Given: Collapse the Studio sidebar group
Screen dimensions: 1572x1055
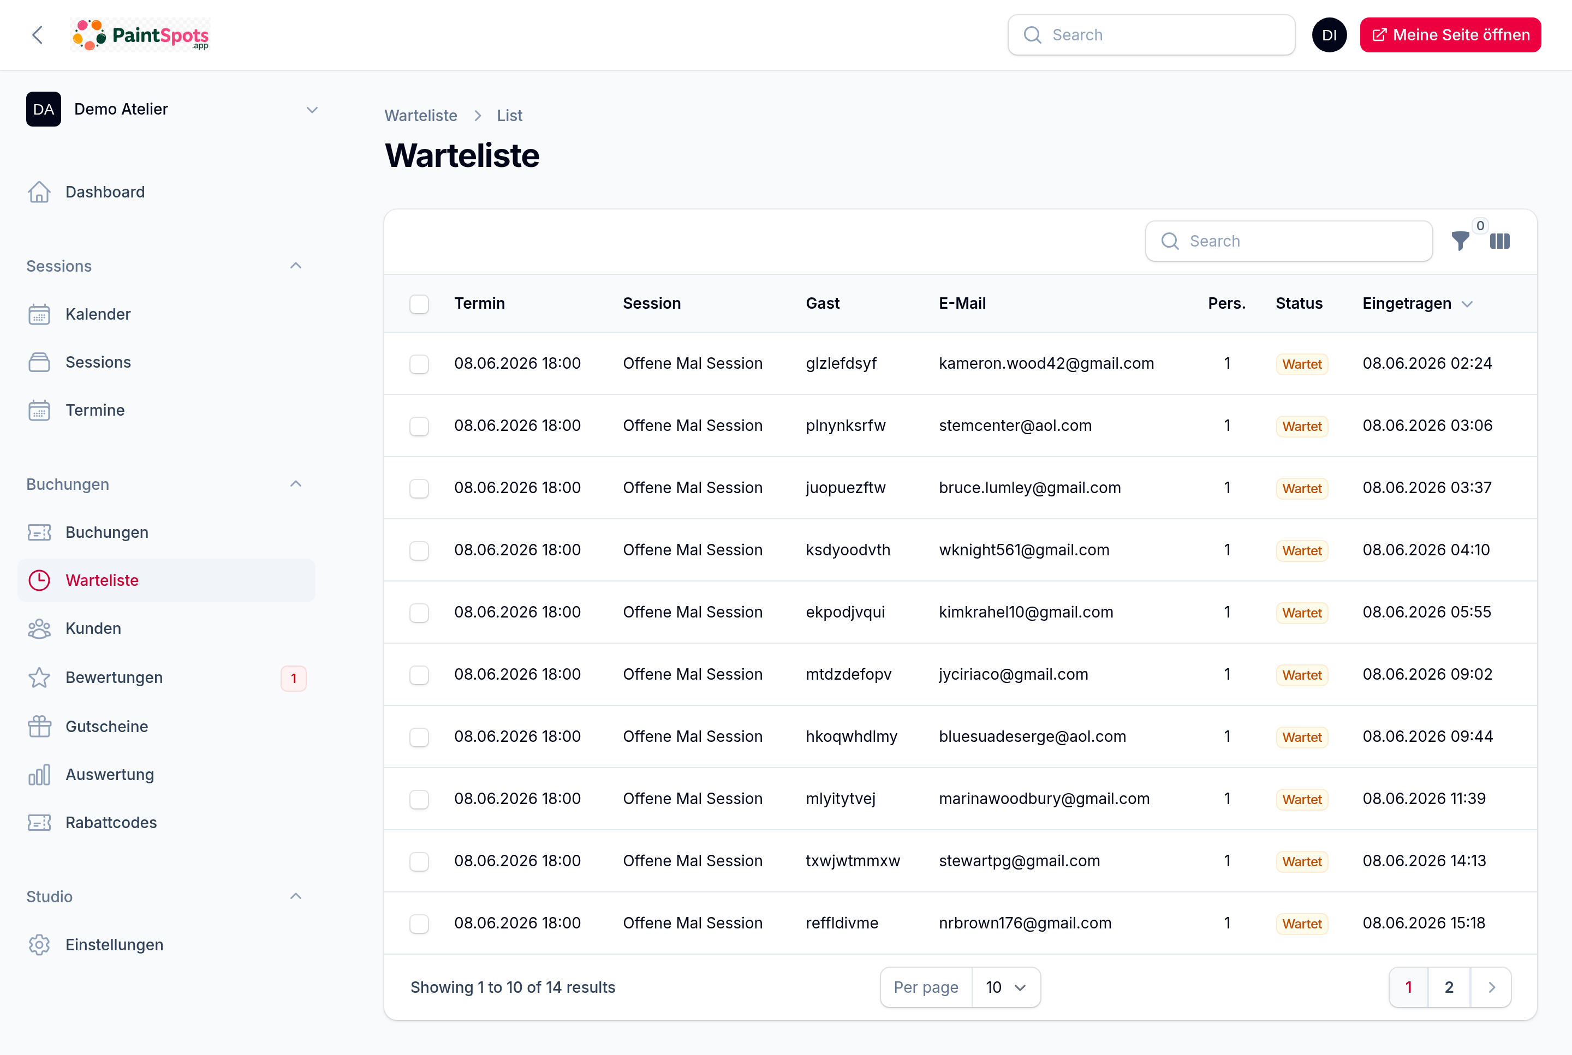Looking at the screenshot, I should [295, 896].
